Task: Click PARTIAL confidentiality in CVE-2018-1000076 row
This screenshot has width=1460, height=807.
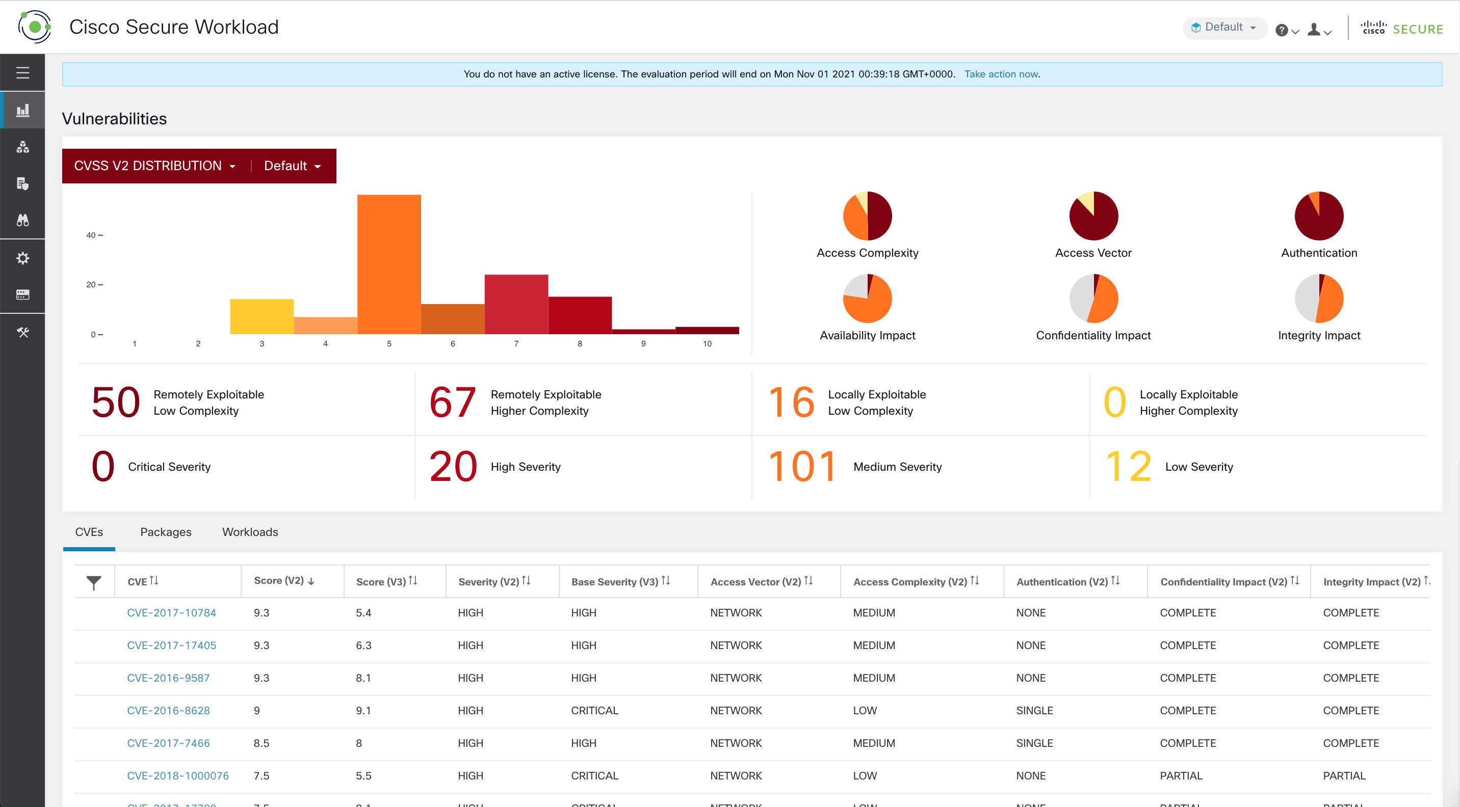Action: (x=1181, y=776)
